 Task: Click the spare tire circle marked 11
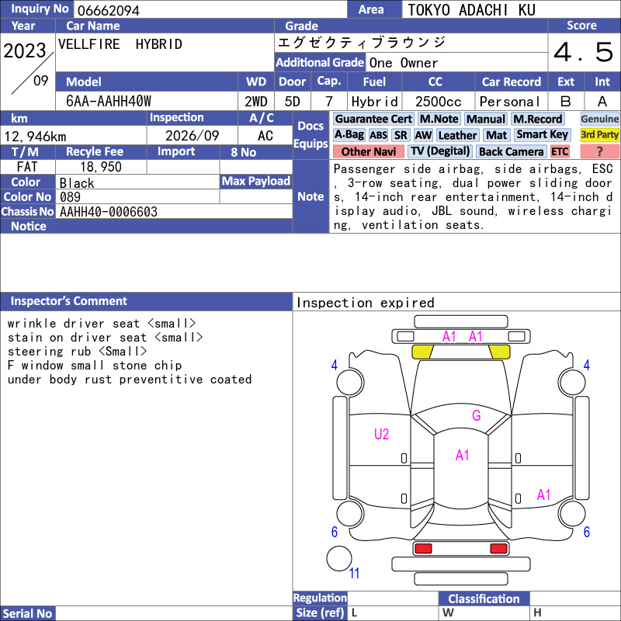pos(339,558)
